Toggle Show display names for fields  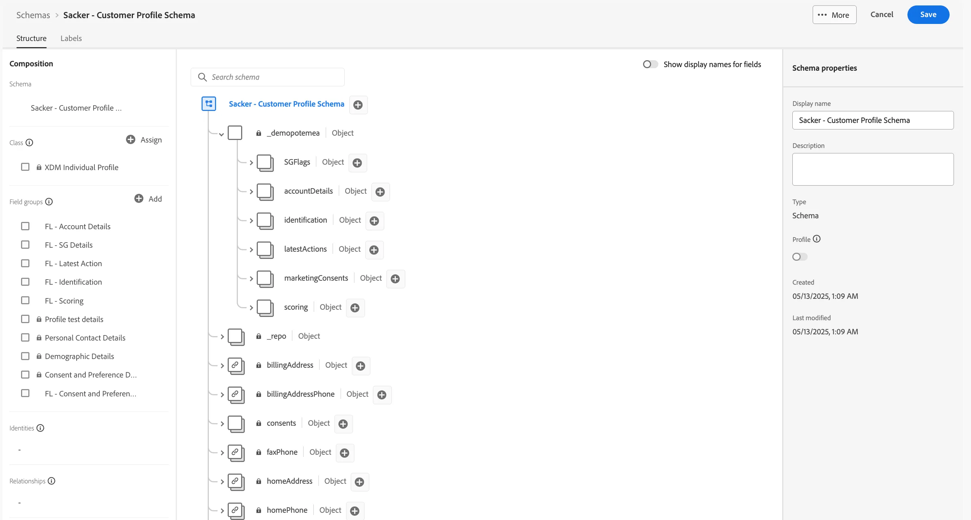click(650, 65)
